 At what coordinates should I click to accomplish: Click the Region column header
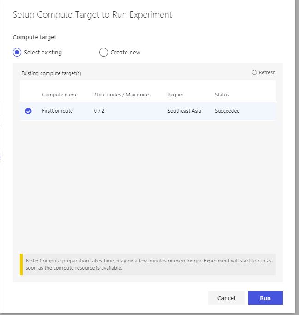point(175,95)
